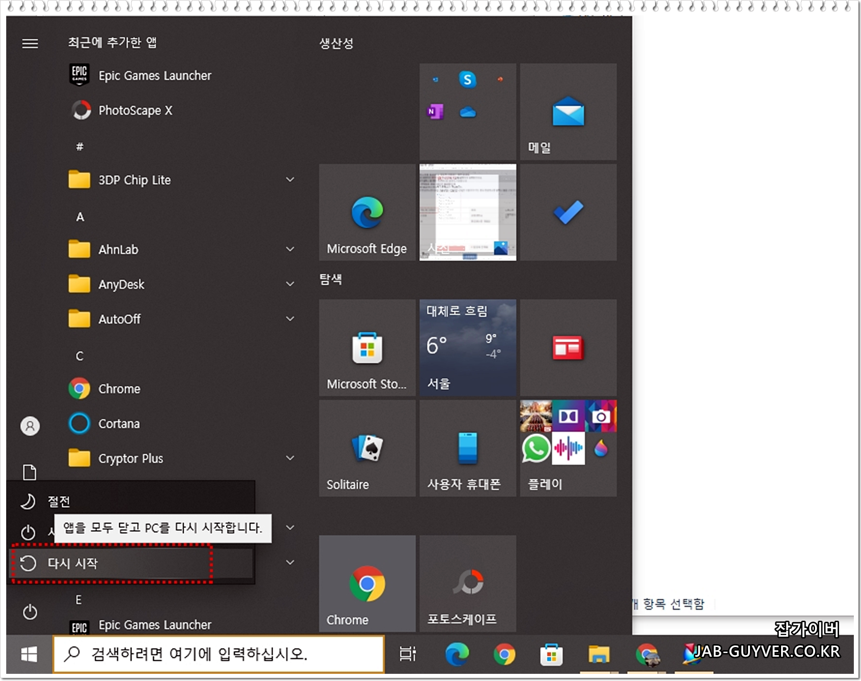Open the Documents icon in Start sidebar

click(30, 472)
